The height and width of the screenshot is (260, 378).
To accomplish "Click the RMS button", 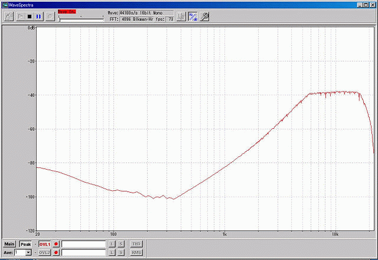I will 136,252.
